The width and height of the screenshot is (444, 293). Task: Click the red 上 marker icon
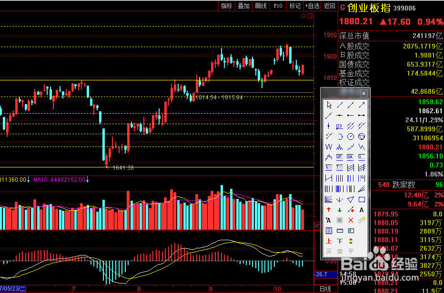tap(329, 241)
